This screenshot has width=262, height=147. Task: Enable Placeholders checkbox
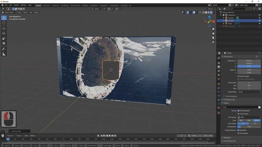[x=238, y=134]
